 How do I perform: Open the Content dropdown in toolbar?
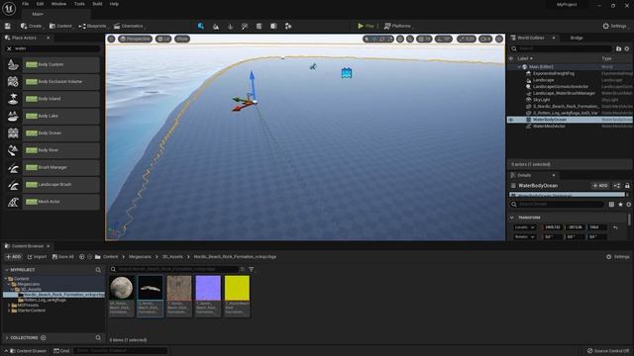60,26
